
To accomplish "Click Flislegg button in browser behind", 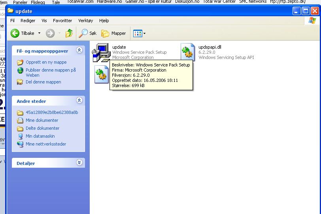I will pos(38,2).
